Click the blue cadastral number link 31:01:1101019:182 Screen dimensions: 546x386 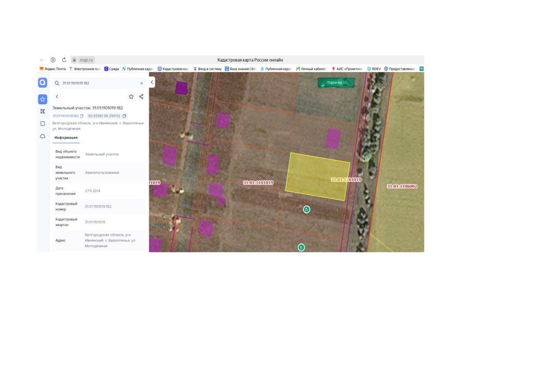click(x=66, y=116)
